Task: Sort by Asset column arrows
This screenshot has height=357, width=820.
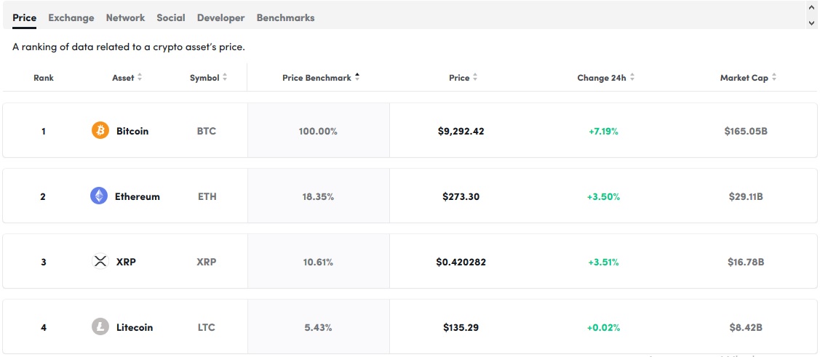Action: point(140,78)
